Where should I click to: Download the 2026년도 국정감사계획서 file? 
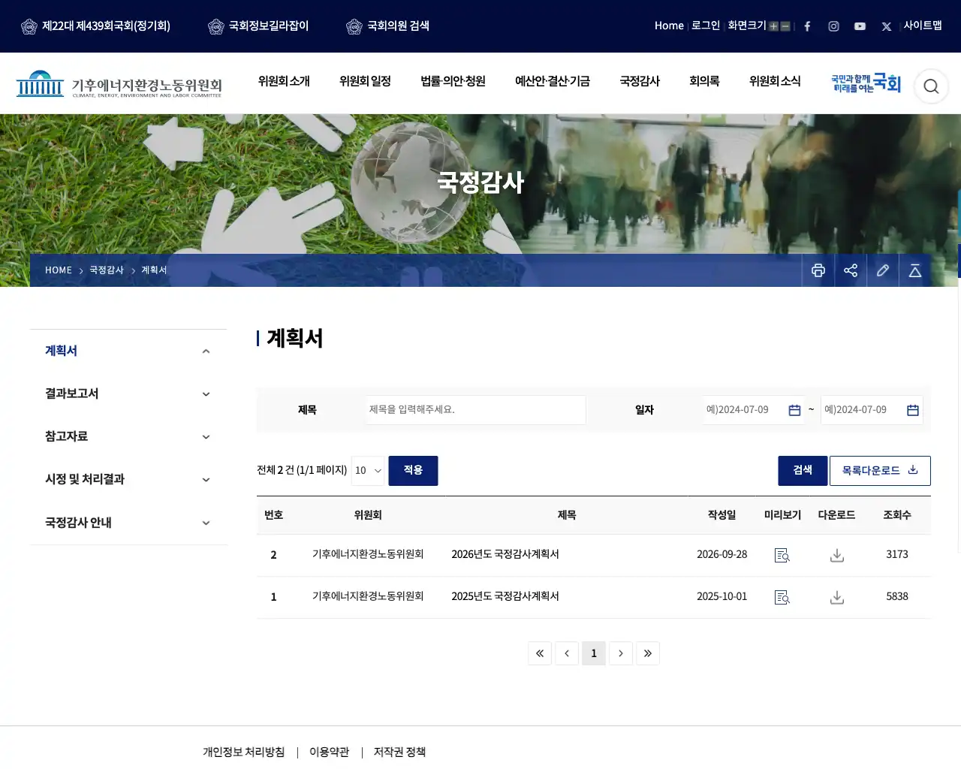tap(837, 555)
